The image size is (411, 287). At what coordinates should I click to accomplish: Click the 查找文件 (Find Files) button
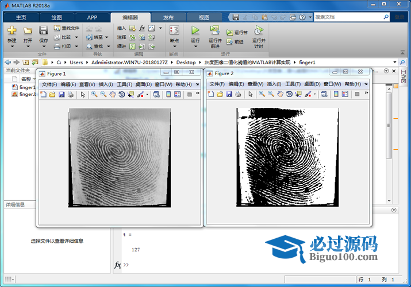67,28
